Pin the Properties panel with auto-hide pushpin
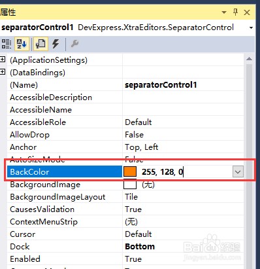 pyautogui.click(x=235, y=12)
